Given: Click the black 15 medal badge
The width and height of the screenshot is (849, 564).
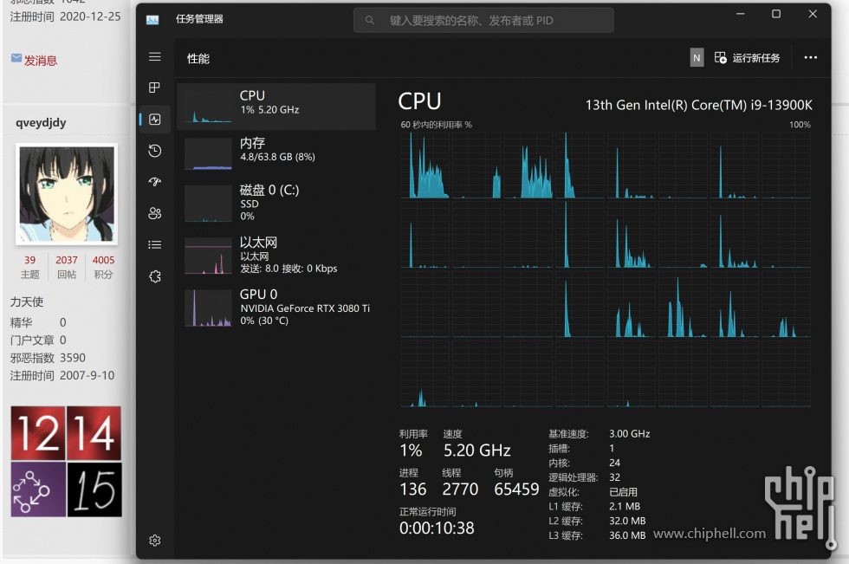Looking at the screenshot, I should pyautogui.click(x=94, y=489).
